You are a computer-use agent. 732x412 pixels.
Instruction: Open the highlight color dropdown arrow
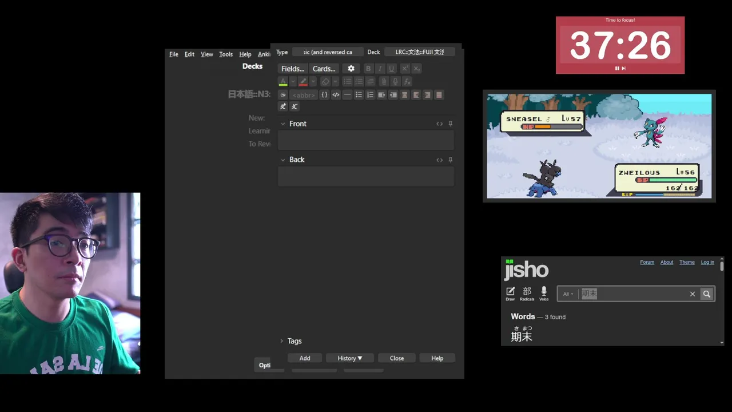(313, 82)
